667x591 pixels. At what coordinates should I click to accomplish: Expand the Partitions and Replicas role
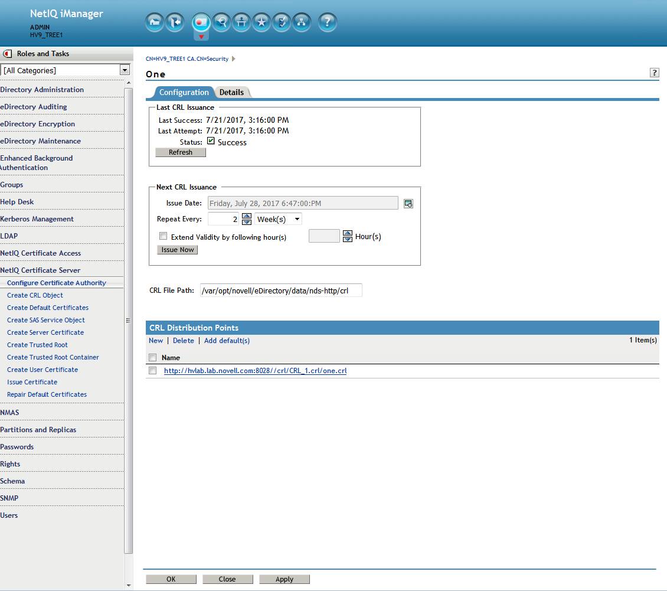38,430
